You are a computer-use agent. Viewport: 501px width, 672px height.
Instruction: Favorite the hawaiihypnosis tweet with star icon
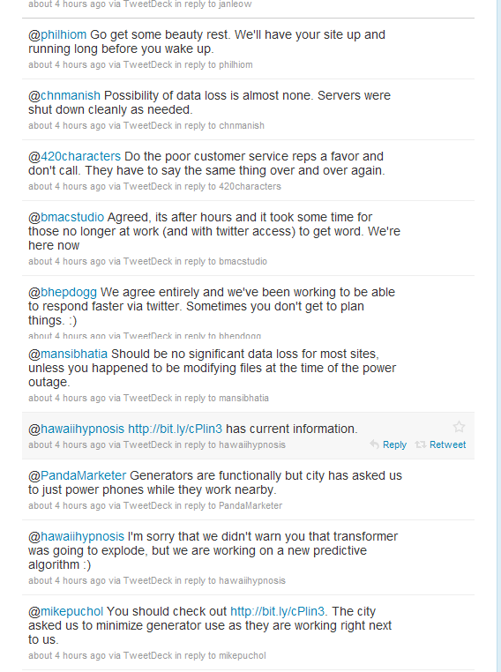pyautogui.click(x=459, y=427)
